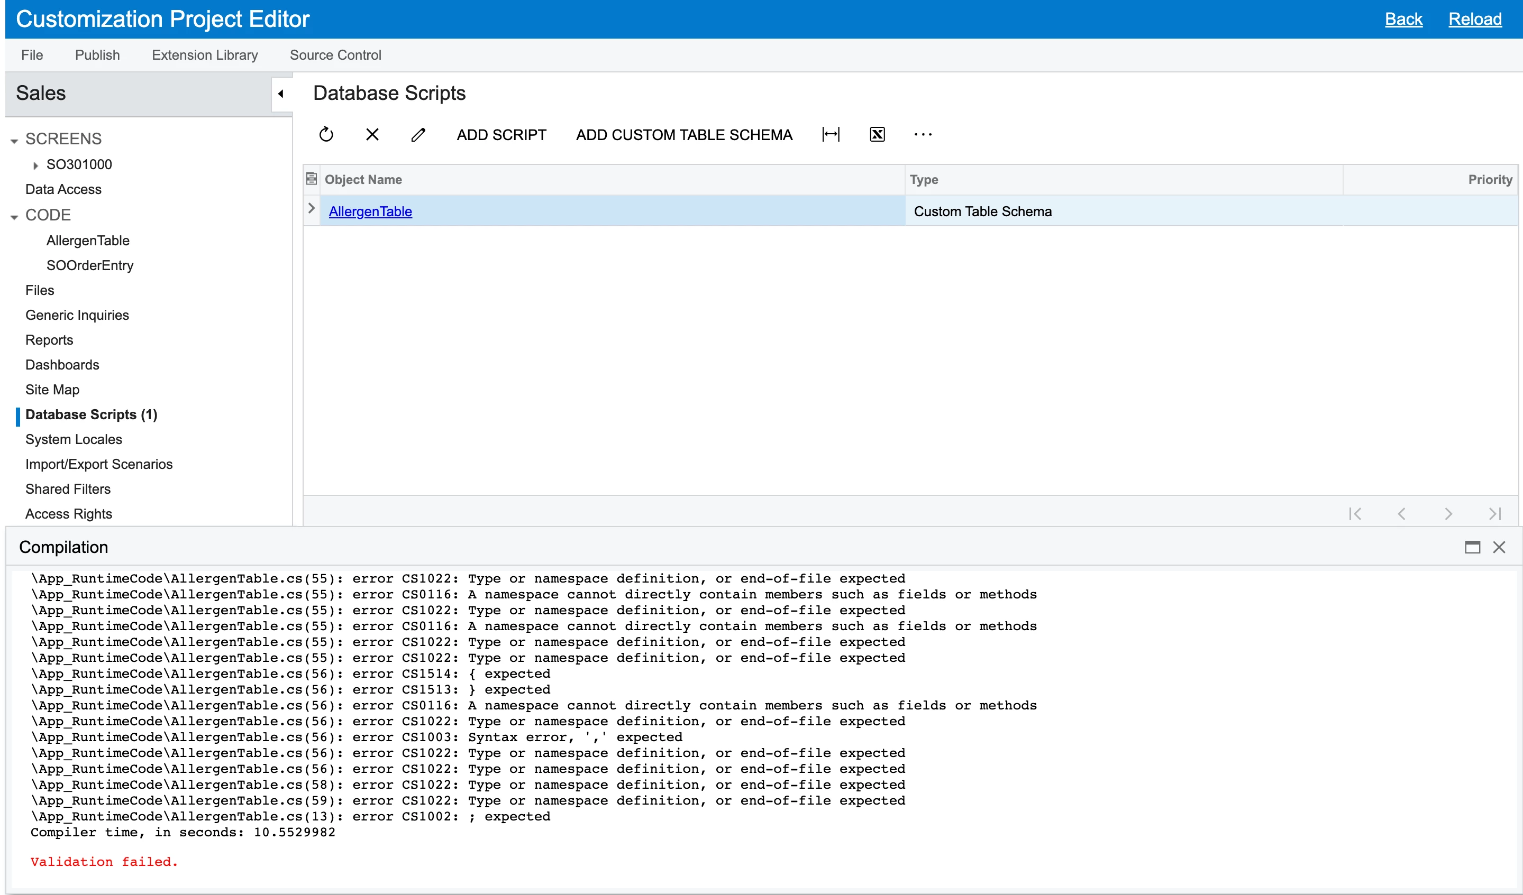Collapse the CODE tree section

(14, 216)
